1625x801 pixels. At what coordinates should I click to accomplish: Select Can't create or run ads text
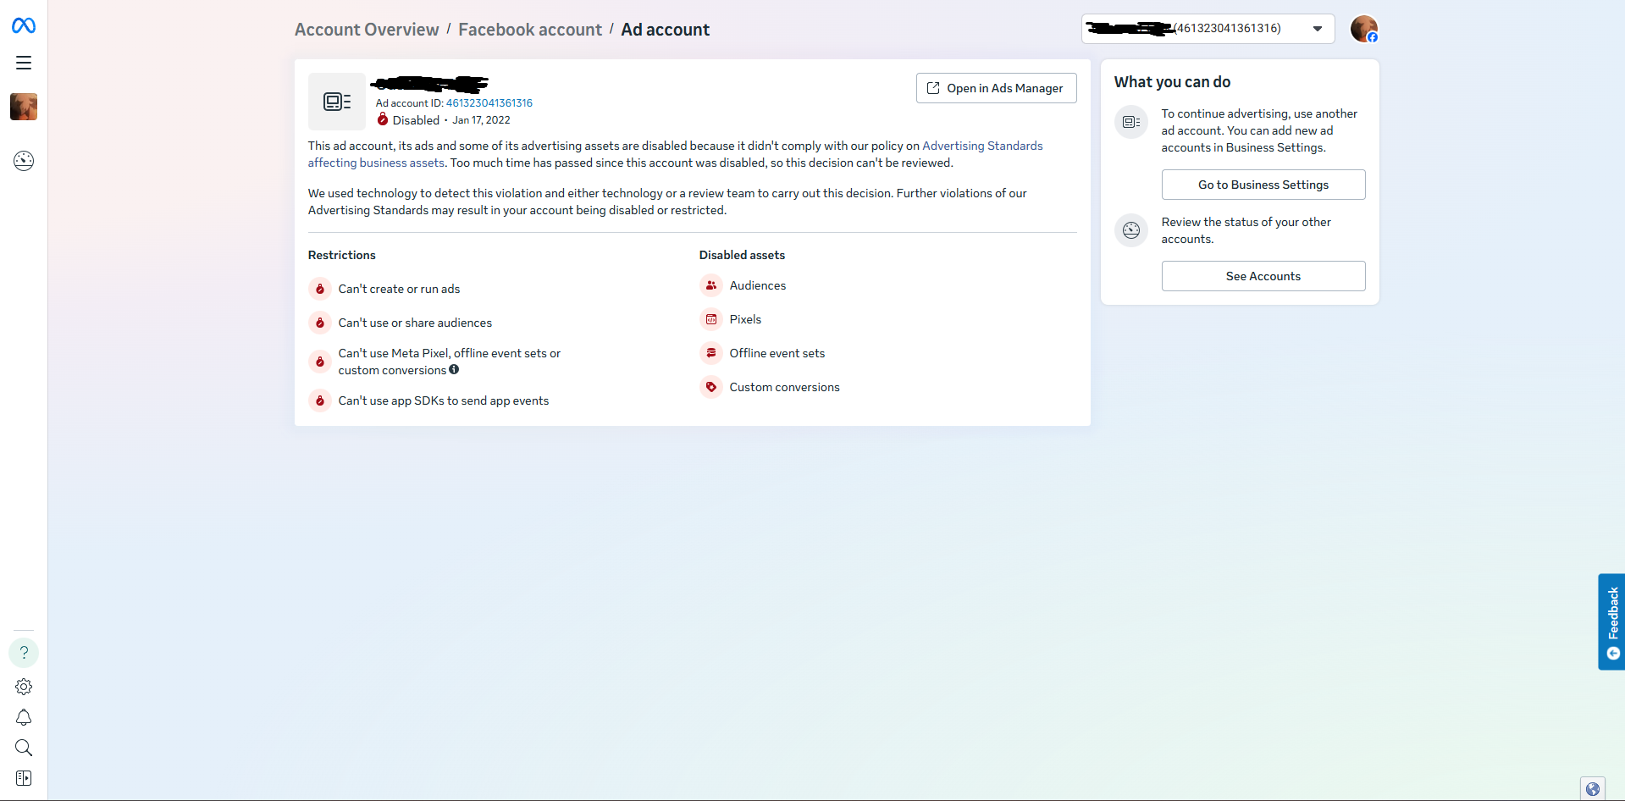400,289
